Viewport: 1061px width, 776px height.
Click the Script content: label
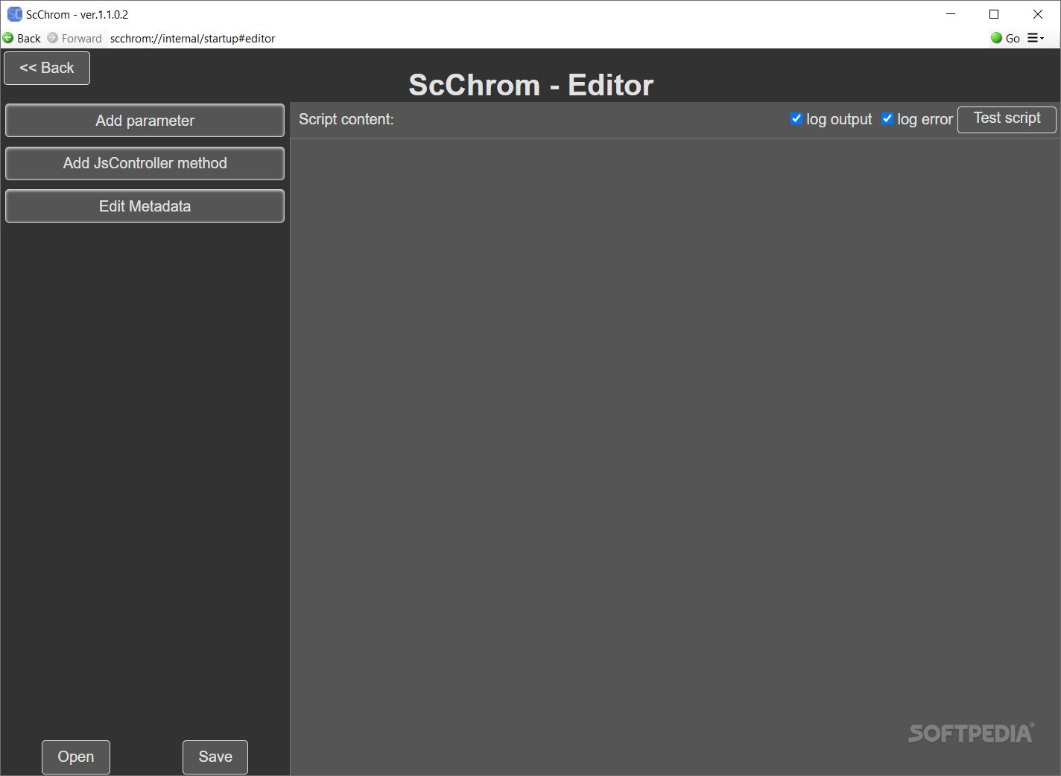[x=346, y=119]
